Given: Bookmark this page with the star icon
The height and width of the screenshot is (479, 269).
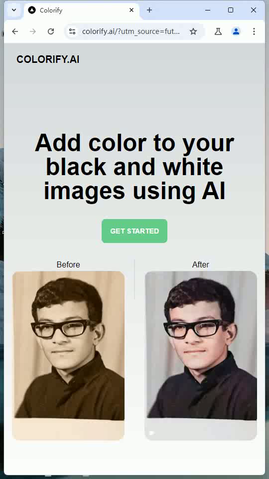Looking at the screenshot, I should coord(193,31).
